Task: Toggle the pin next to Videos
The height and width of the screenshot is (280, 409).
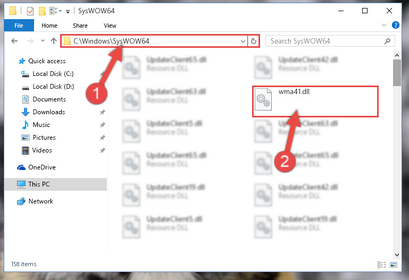Action: tap(102, 150)
